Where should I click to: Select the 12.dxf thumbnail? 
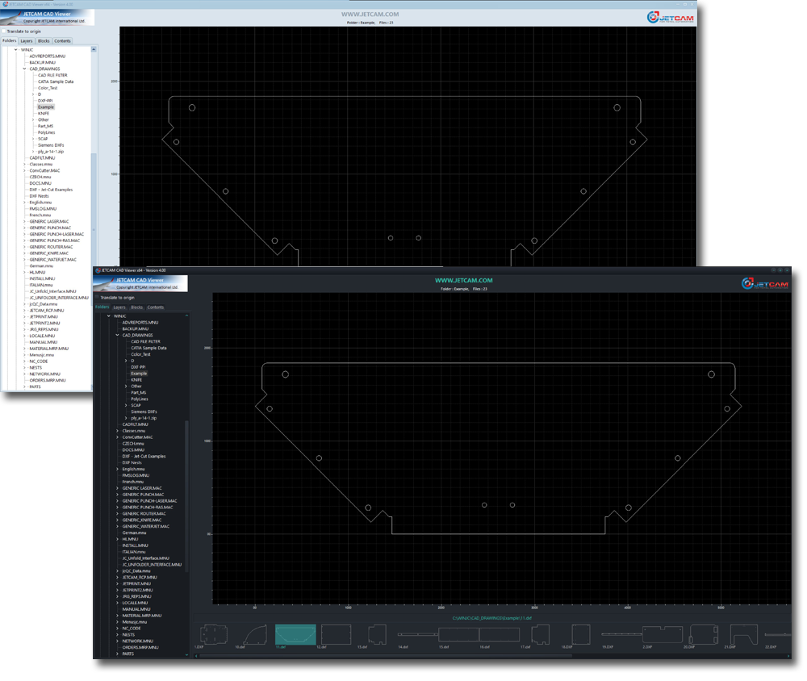[336, 635]
